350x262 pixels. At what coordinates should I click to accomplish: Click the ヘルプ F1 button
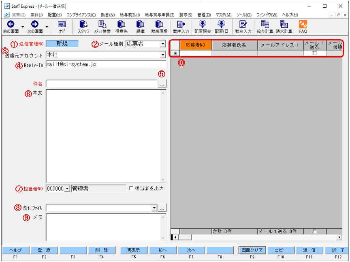[x=15, y=250]
